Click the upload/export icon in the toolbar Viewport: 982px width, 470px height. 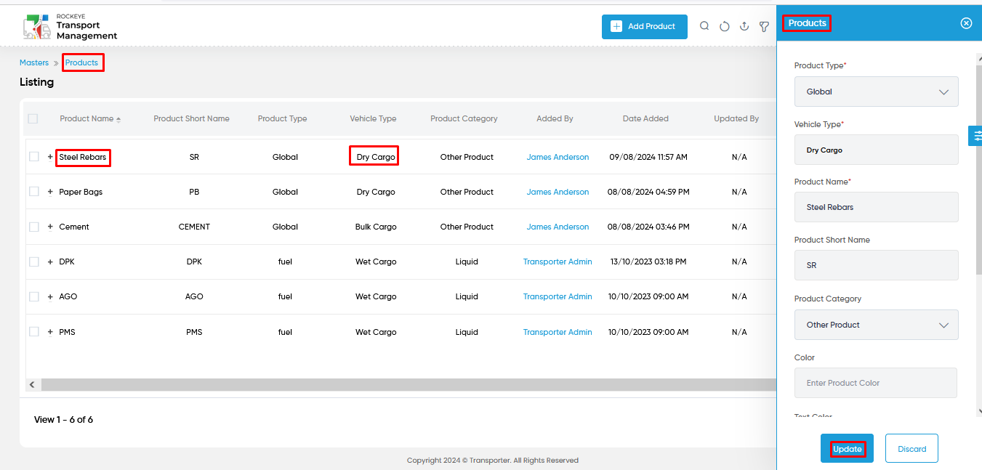(x=744, y=26)
